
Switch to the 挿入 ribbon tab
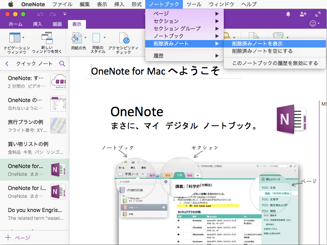pyautogui.click(x=37, y=24)
